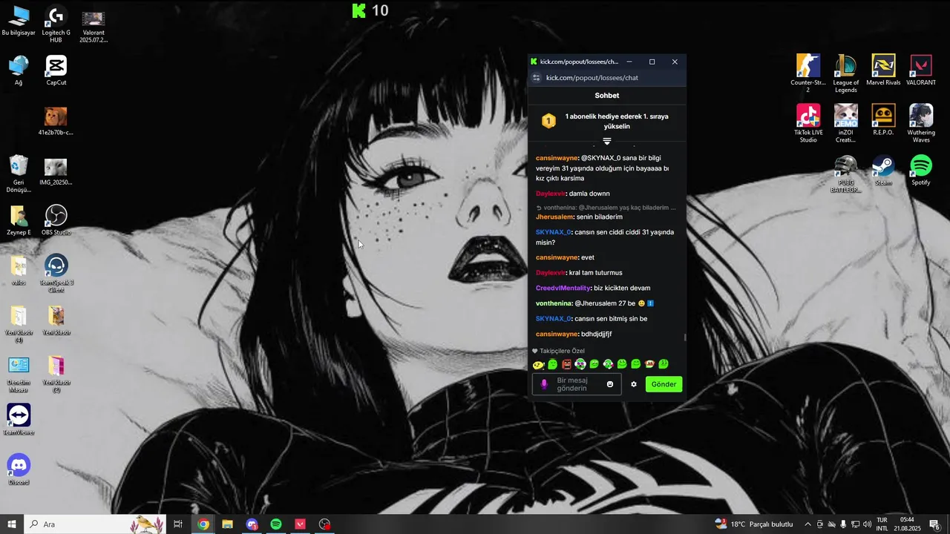
Task: Open Spotify from the taskbar
Action: 276,524
